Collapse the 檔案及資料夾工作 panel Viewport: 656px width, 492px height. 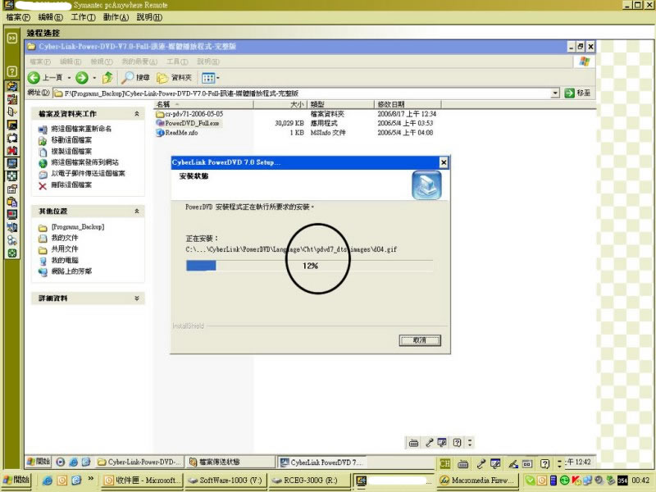pyautogui.click(x=136, y=114)
